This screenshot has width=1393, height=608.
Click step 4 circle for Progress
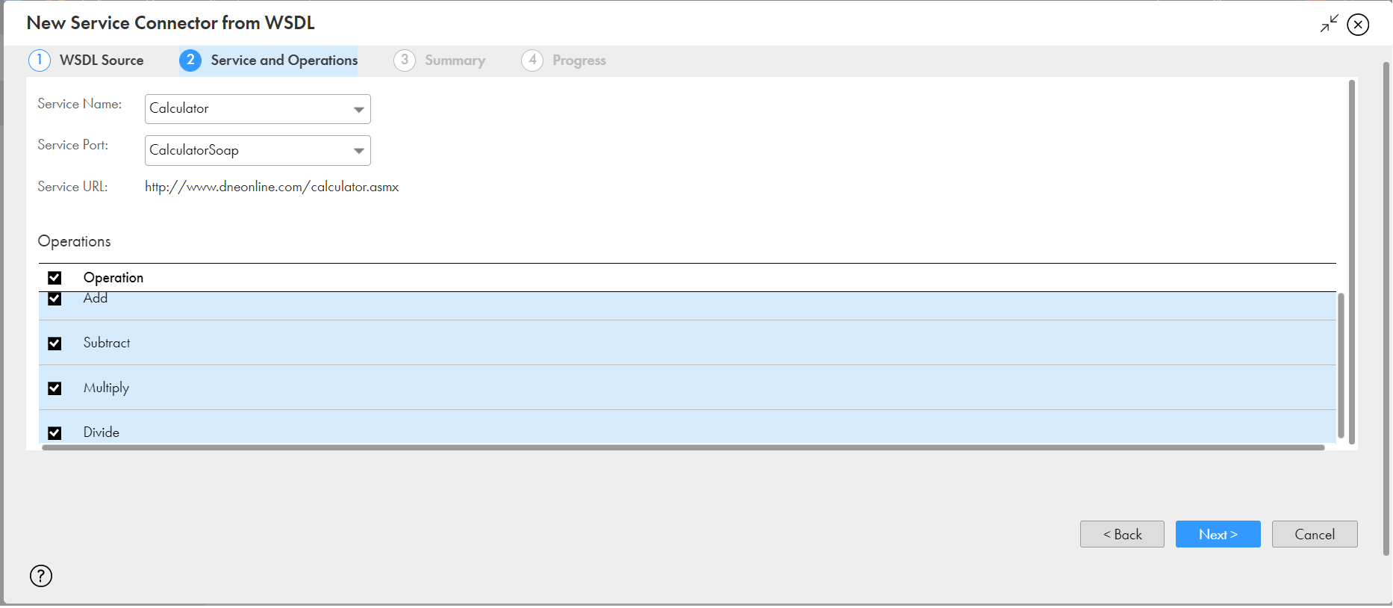point(532,60)
